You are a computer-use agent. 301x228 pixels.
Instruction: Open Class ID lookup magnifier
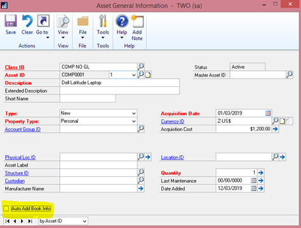pos(141,66)
